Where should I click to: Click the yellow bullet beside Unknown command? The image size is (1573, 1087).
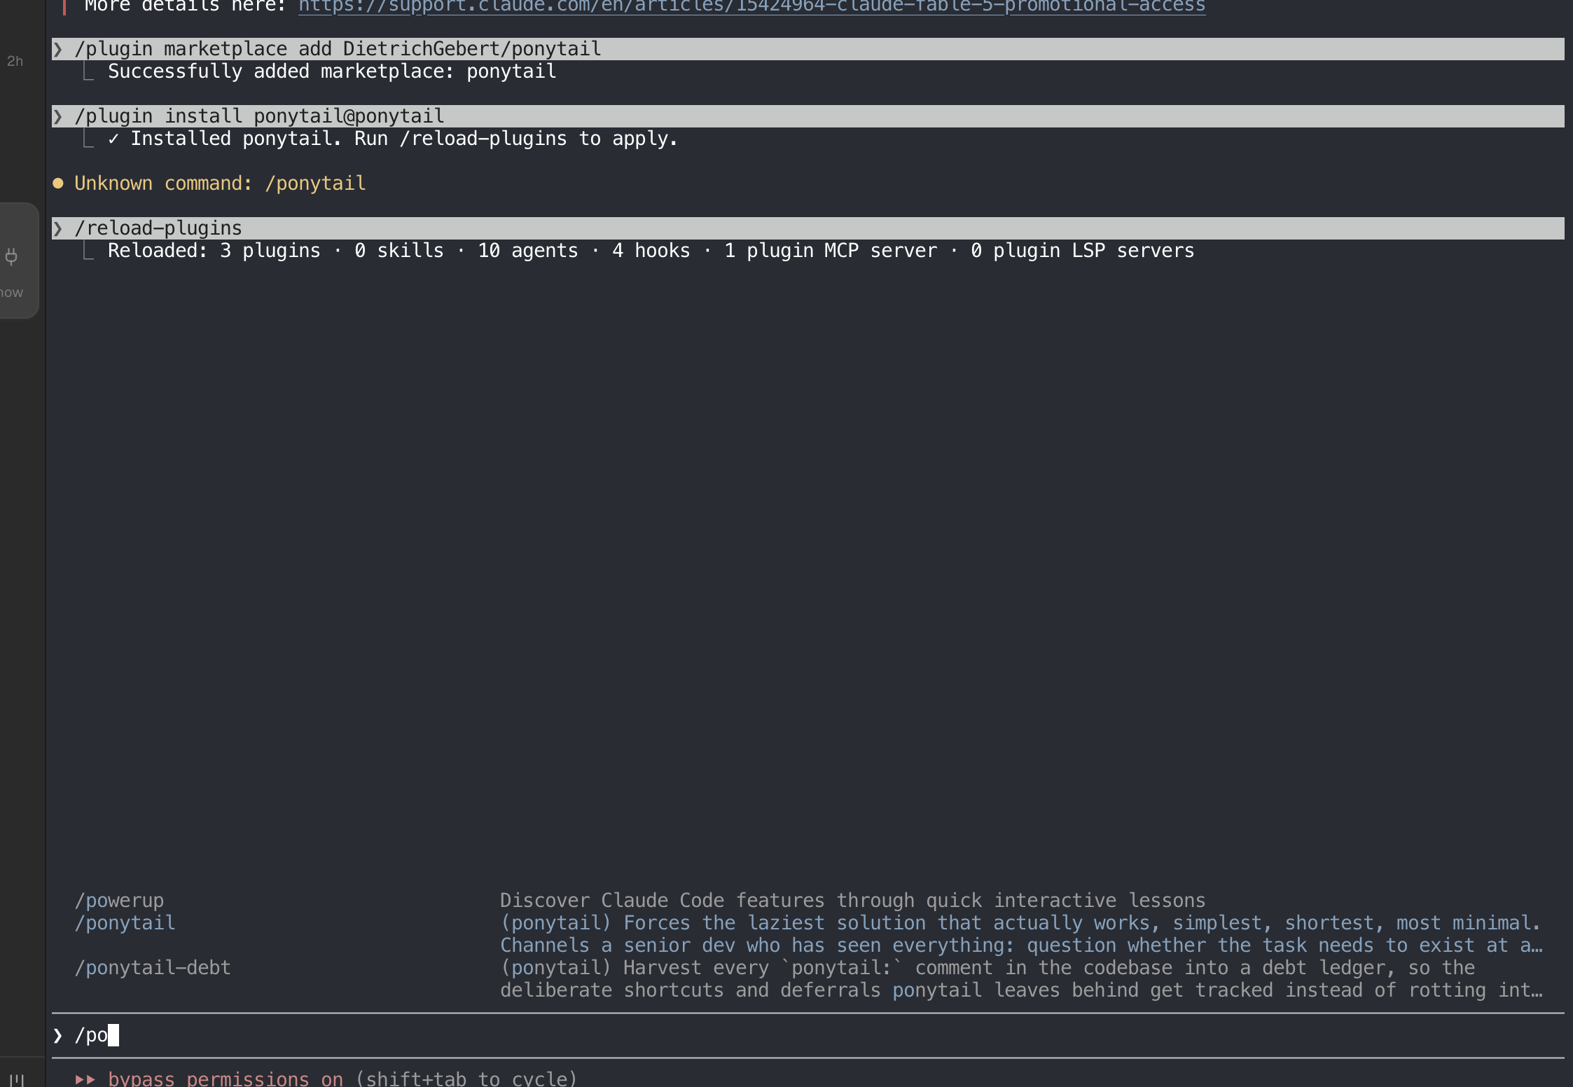tap(58, 184)
